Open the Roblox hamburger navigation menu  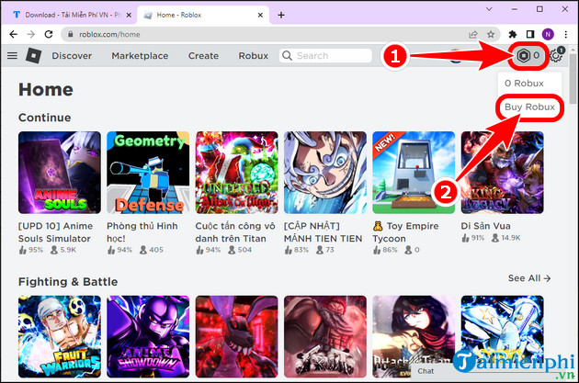pos(12,56)
